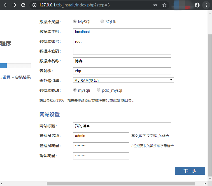Image resolution: width=212 pixels, height=186 pixels.
Task: Go back to previous page
Action: click(5, 5)
